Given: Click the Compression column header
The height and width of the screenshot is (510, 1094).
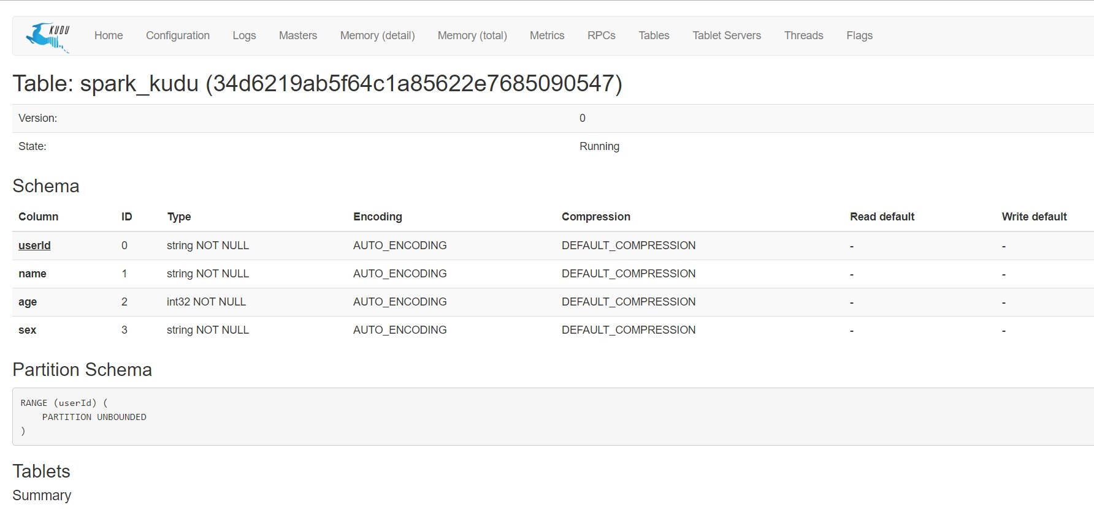Looking at the screenshot, I should (596, 217).
